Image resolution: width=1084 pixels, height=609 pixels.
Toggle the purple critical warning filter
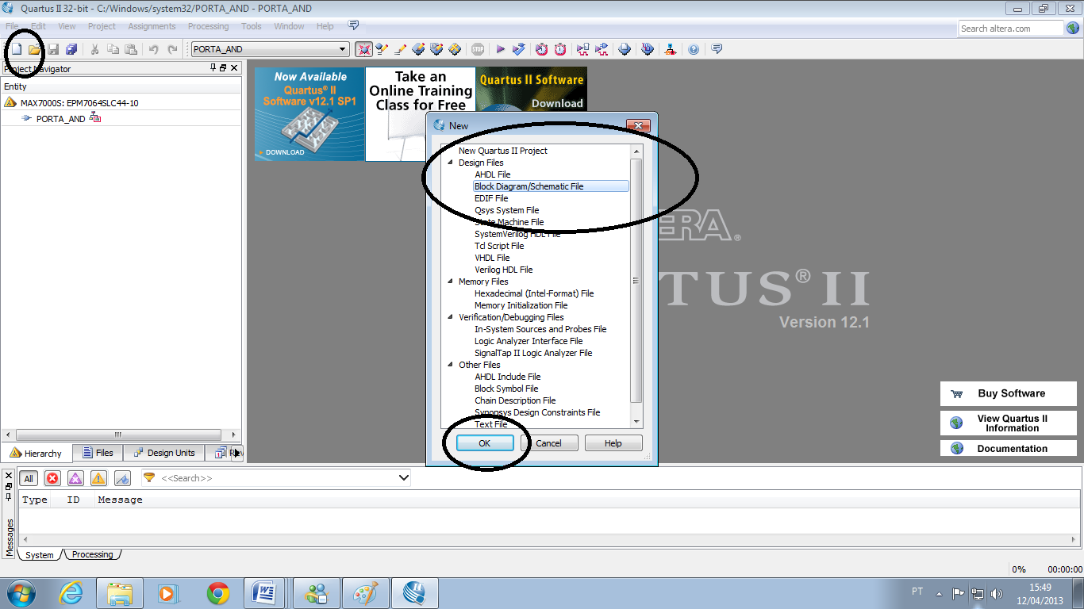pos(75,478)
